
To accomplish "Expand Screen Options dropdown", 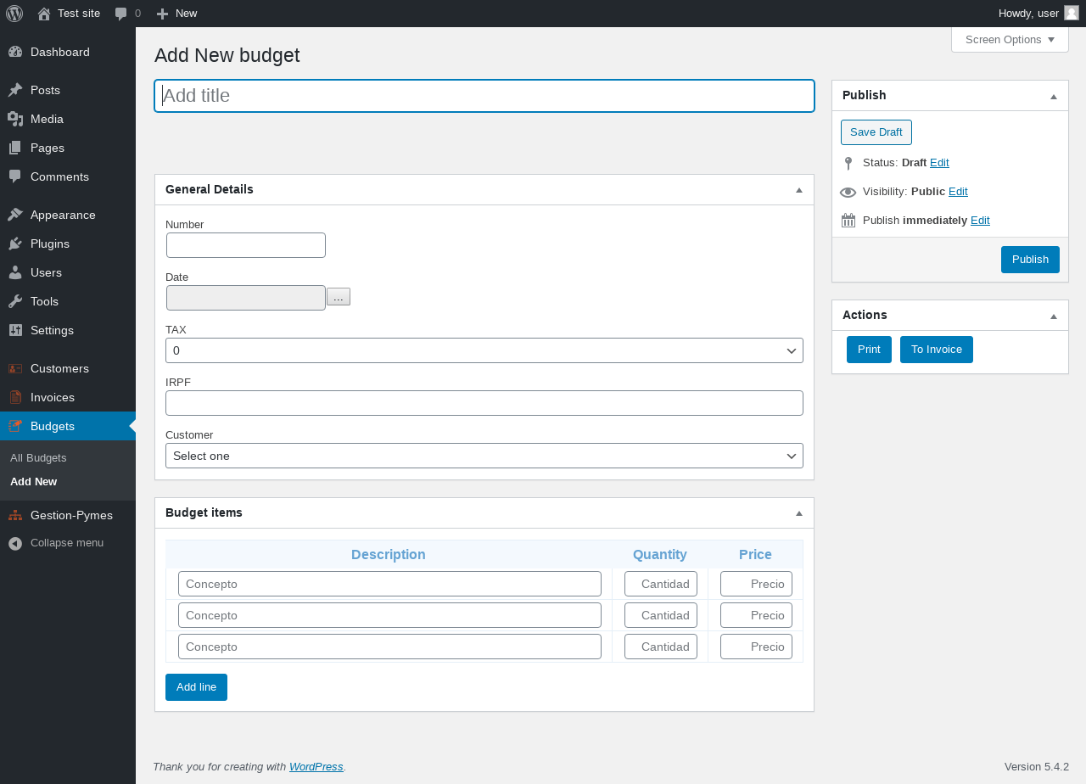I will click(1010, 40).
